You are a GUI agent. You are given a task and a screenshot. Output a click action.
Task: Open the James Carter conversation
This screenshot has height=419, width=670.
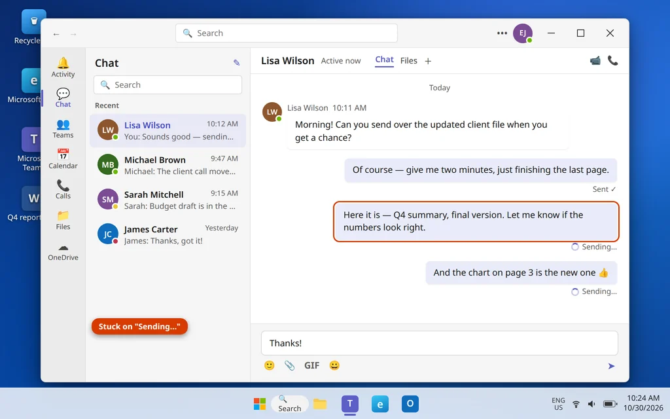[x=168, y=234]
